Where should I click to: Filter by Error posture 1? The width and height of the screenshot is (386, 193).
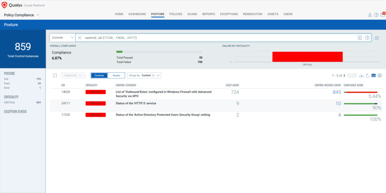tap(22, 88)
